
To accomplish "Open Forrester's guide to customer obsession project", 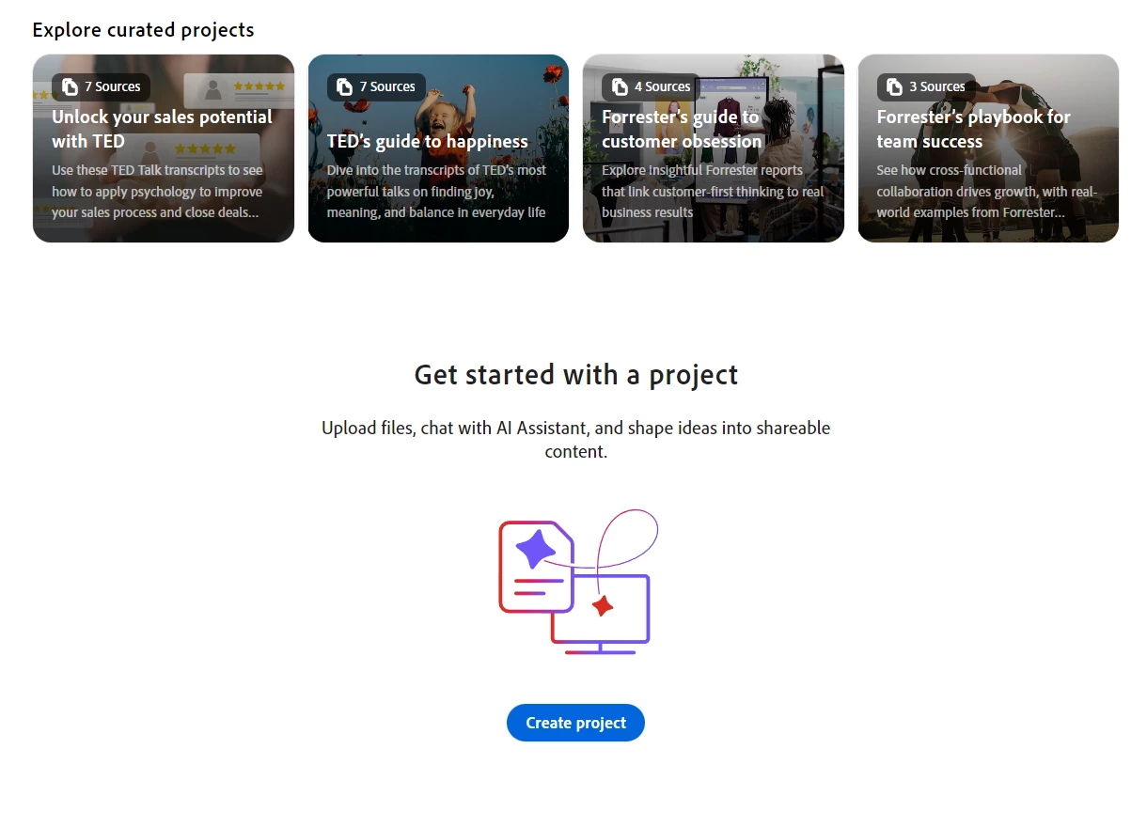I will click(x=714, y=148).
